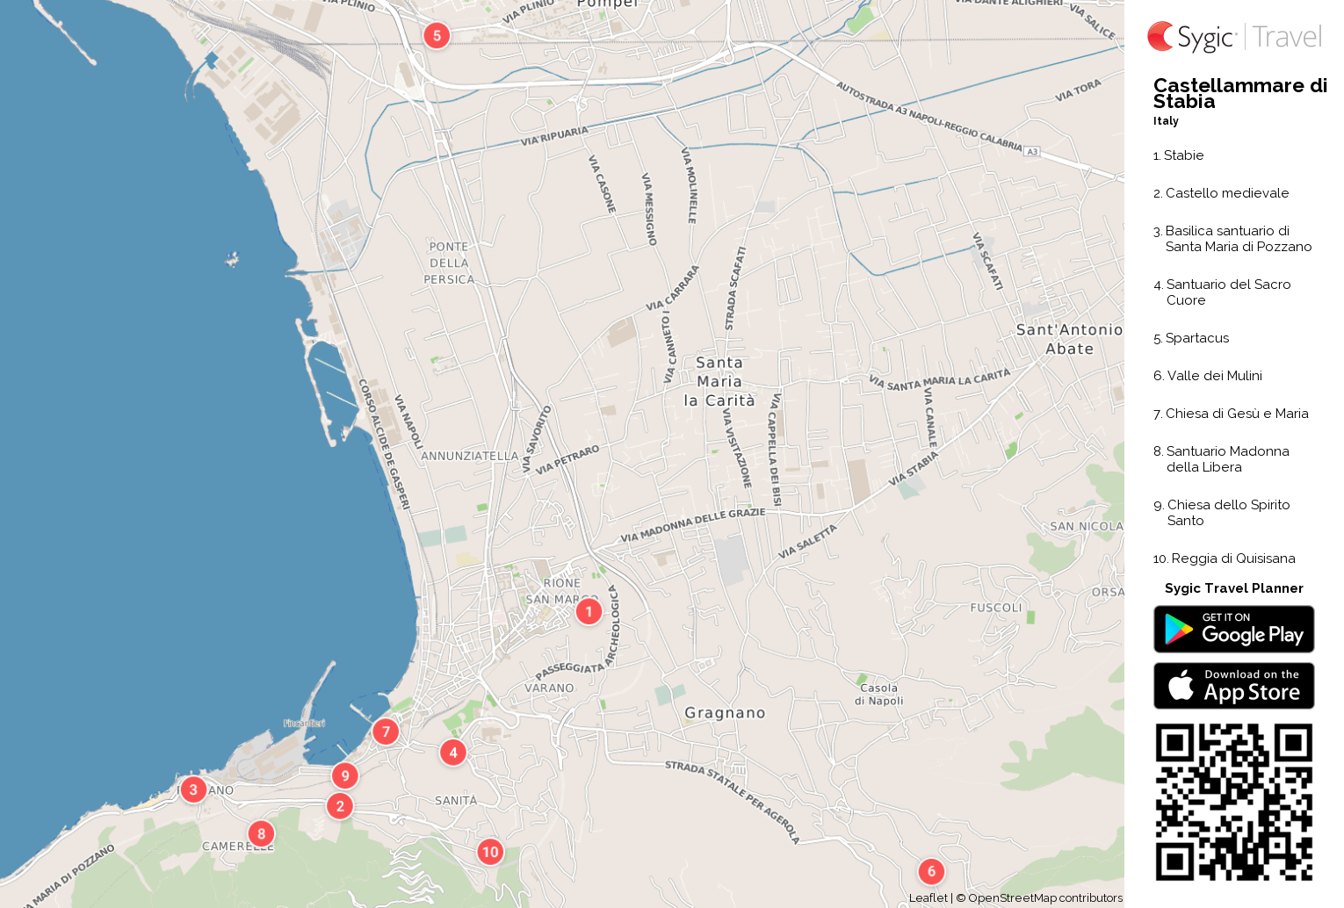Click the 'SAN NICOLA' map label
Screen dimensions: 1344x908
(x=1087, y=527)
